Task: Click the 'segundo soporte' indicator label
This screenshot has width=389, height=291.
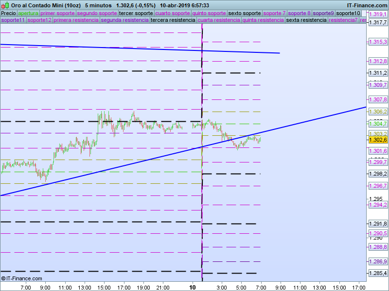Action: pyautogui.click(x=97, y=13)
